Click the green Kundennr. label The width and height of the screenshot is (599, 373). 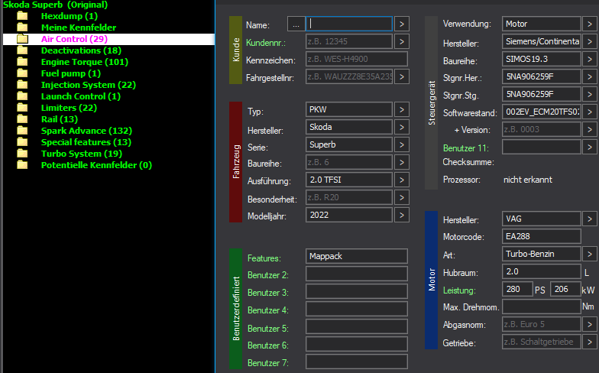[x=266, y=43]
